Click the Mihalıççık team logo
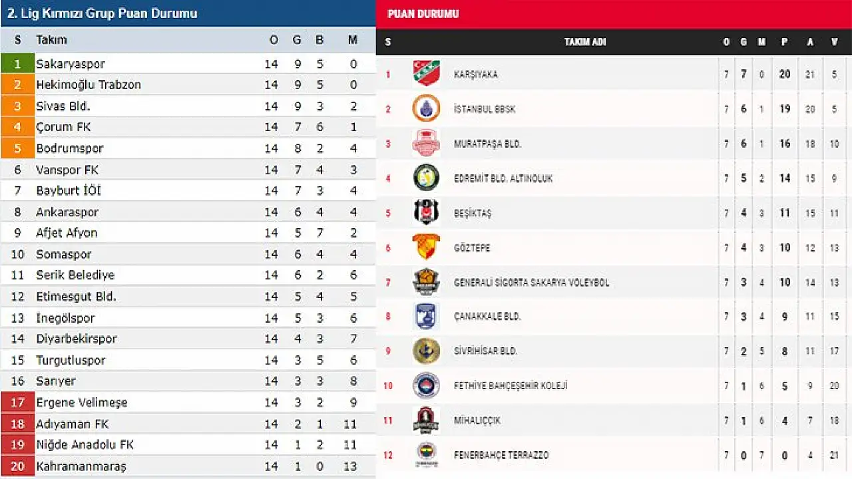 pyautogui.click(x=426, y=420)
